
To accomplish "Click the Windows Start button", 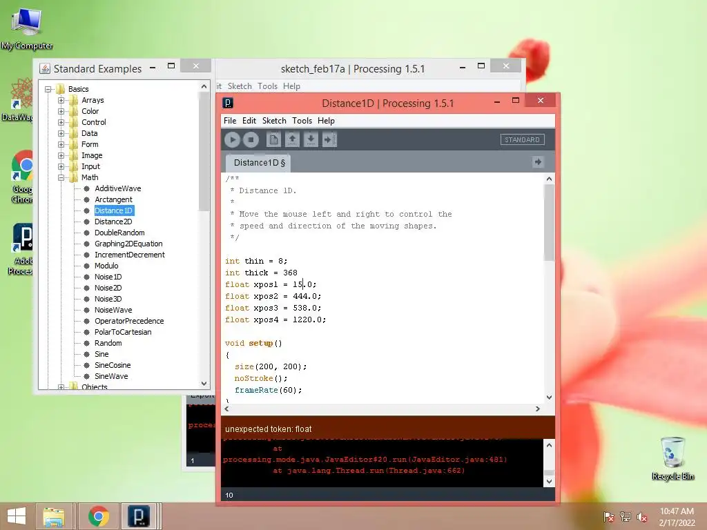I will pyautogui.click(x=17, y=516).
